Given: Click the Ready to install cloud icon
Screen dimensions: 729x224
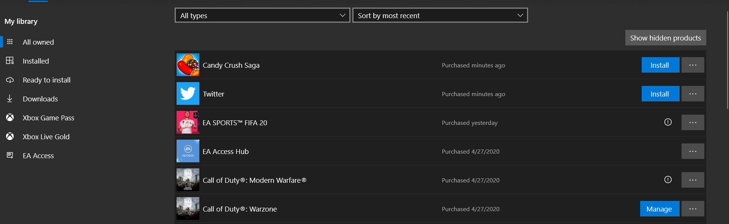Looking at the screenshot, I should click(10, 80).
